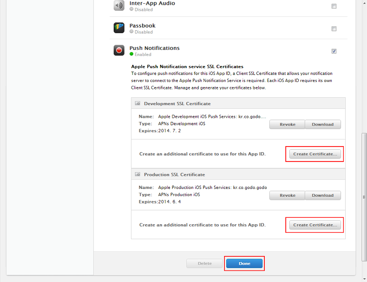The image size is (367, 282).
Task: Click 'Apple Production iOS Push Services' name
Action: click(x=212, y=188)
